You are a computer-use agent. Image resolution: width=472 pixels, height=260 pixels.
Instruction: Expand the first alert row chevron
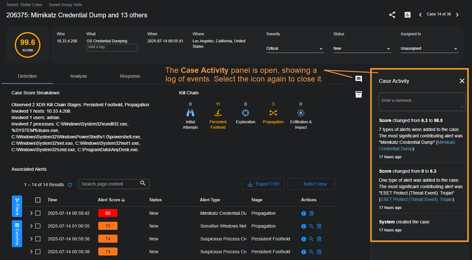31,213
